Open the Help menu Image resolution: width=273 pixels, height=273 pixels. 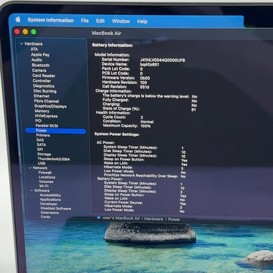point(142,22)
